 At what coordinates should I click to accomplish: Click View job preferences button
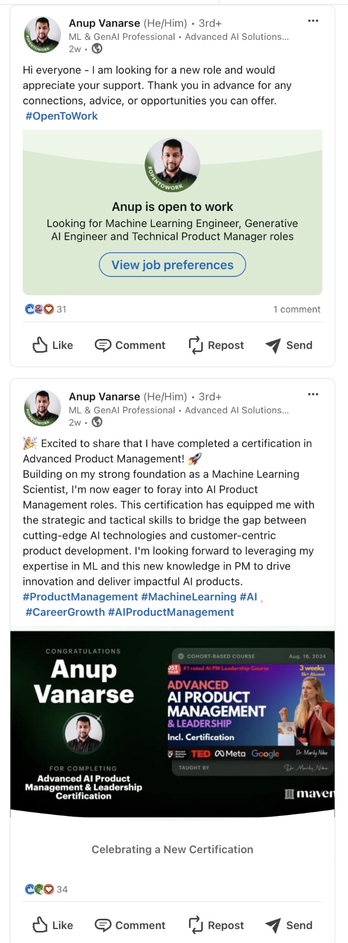pyautogui.click(x=172, y=265)
